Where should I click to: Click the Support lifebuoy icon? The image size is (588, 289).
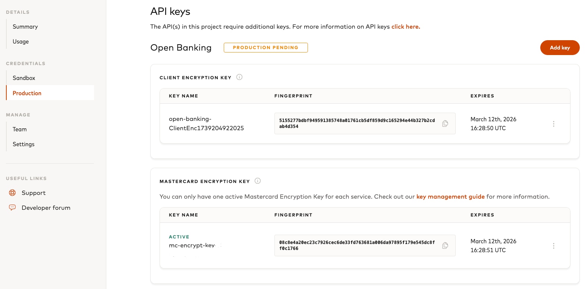pyautogui.click(x=12, y=193)
